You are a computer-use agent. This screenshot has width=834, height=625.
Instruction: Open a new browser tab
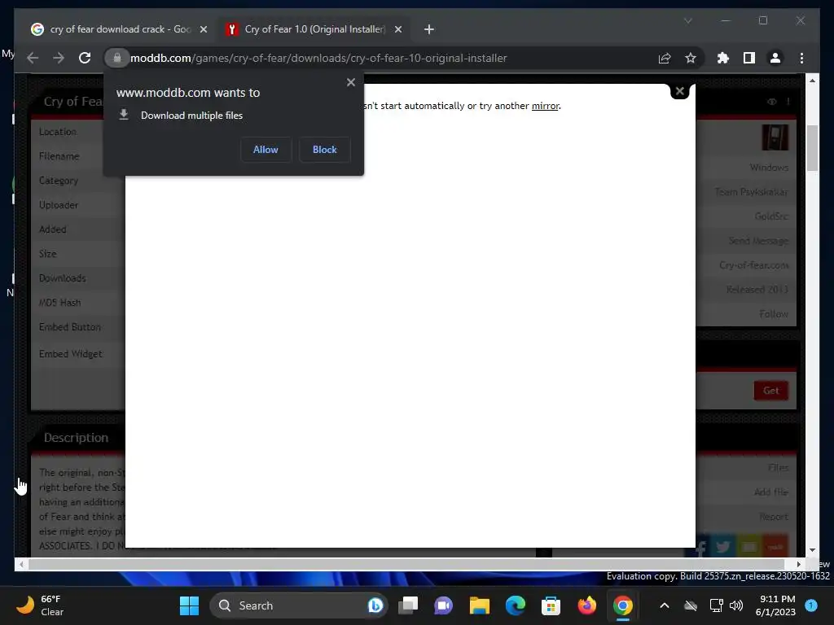(428, 29)
